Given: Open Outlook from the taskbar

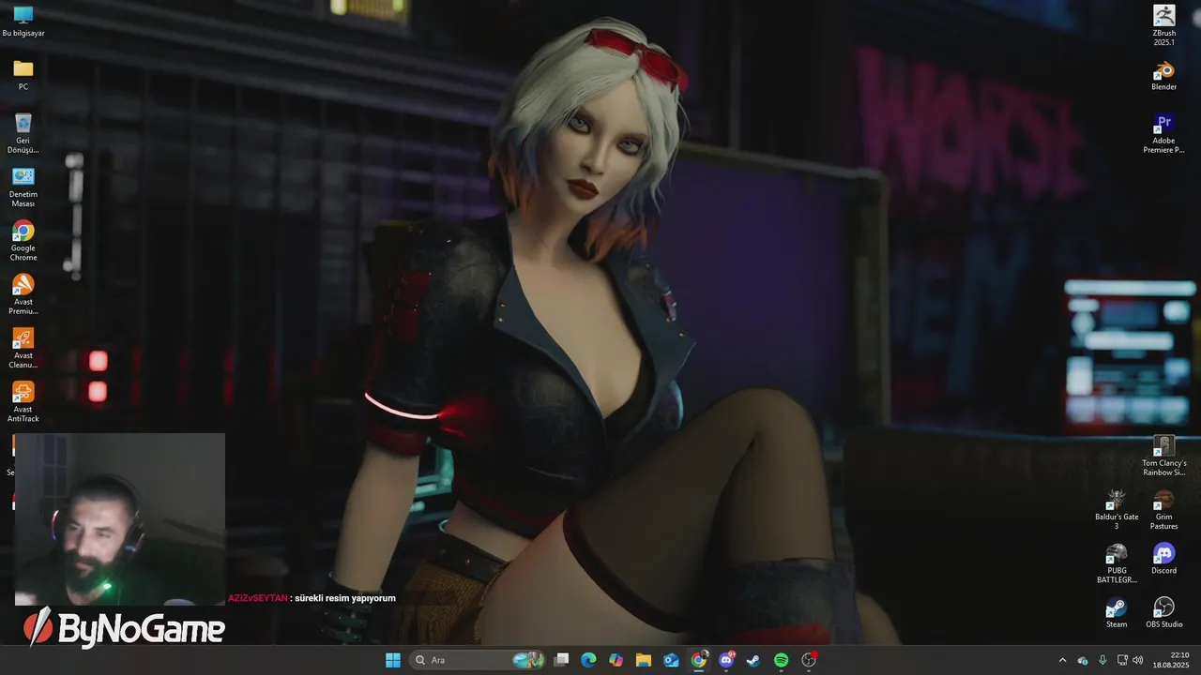Looking at the screenshot, I should pyautogui.click(x=671, y=660).
